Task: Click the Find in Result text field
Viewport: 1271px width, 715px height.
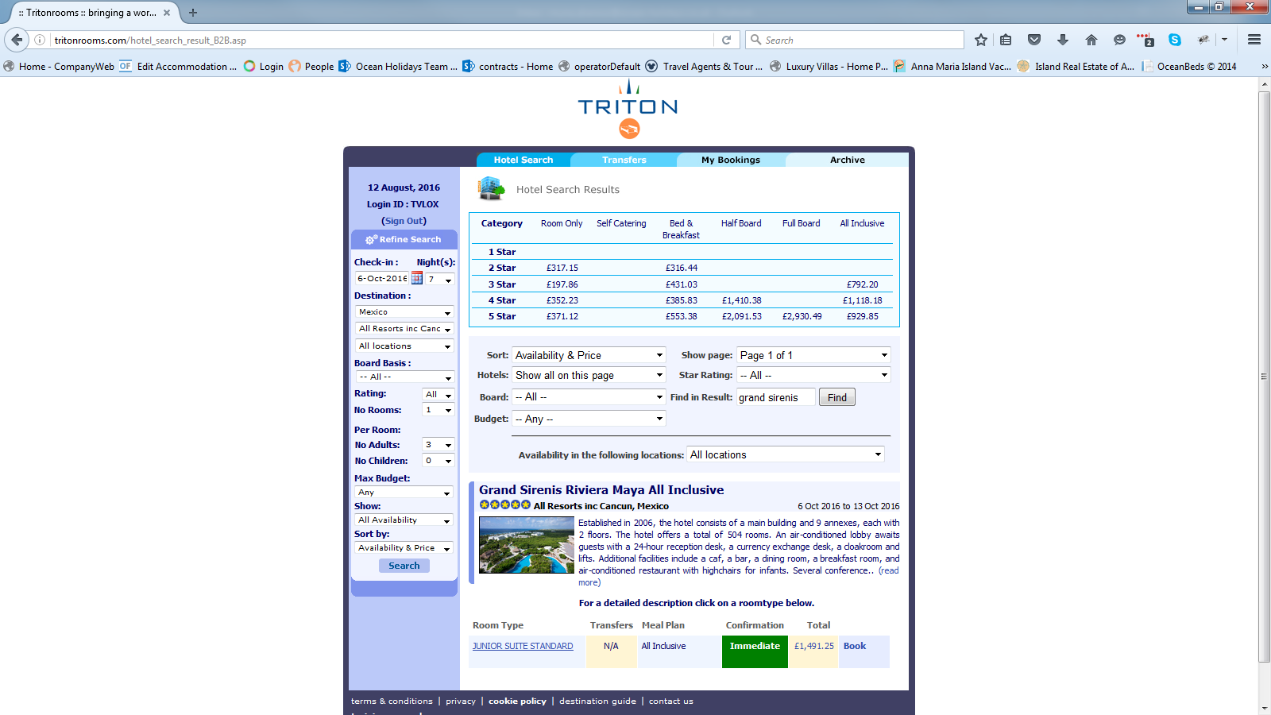Action: (x=776, y=397)
